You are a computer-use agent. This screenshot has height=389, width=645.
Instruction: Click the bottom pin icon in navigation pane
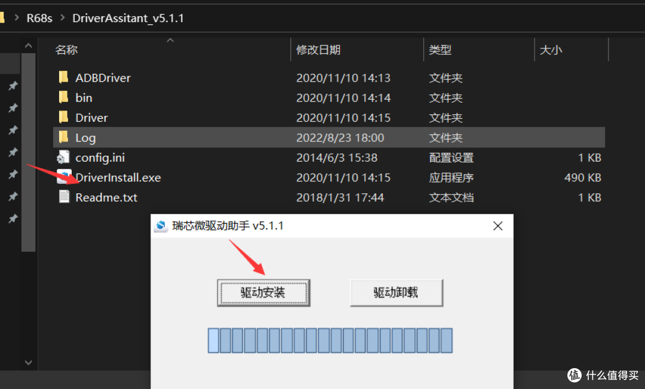click(13, 218)
